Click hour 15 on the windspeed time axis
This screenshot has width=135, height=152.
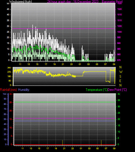click(x=37, y=64)
